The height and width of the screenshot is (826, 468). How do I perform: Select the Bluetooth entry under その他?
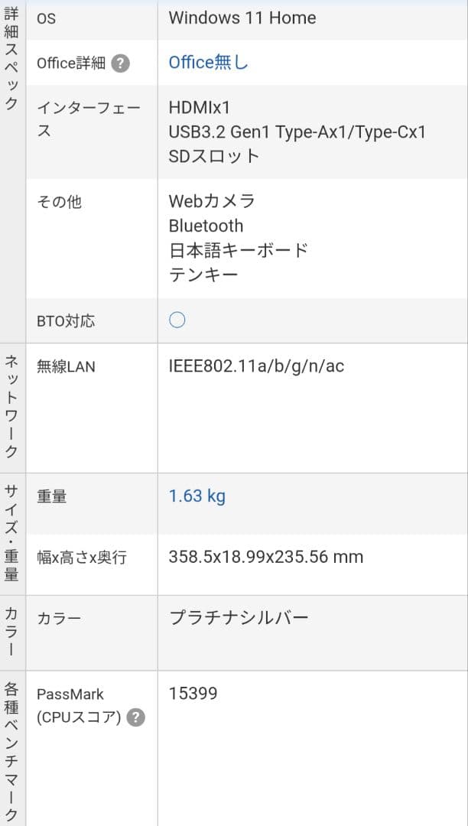coord(205,226)
